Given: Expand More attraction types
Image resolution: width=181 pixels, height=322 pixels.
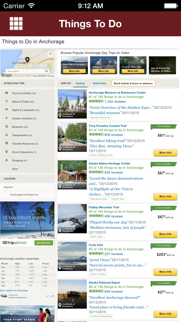Looking at the screenshot, I should pyautogui.click(x=15, y=169).
